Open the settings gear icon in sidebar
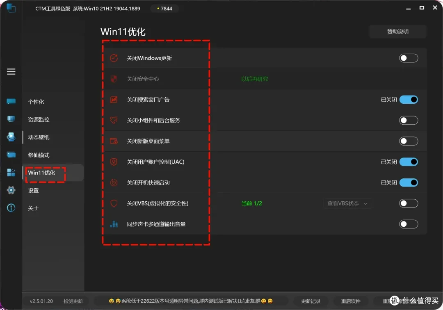The width and height of the screenshot is (443, 310). 11,190
